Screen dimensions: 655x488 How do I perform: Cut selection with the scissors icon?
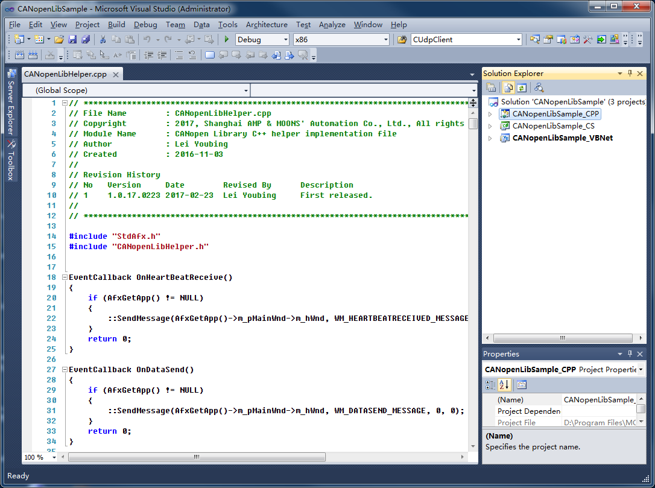[x=103, y=40]
